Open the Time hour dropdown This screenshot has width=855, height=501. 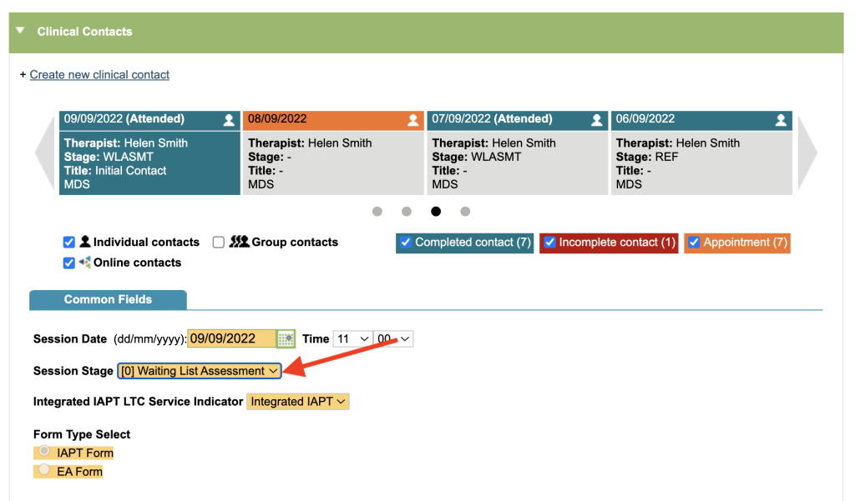(352, 339)
